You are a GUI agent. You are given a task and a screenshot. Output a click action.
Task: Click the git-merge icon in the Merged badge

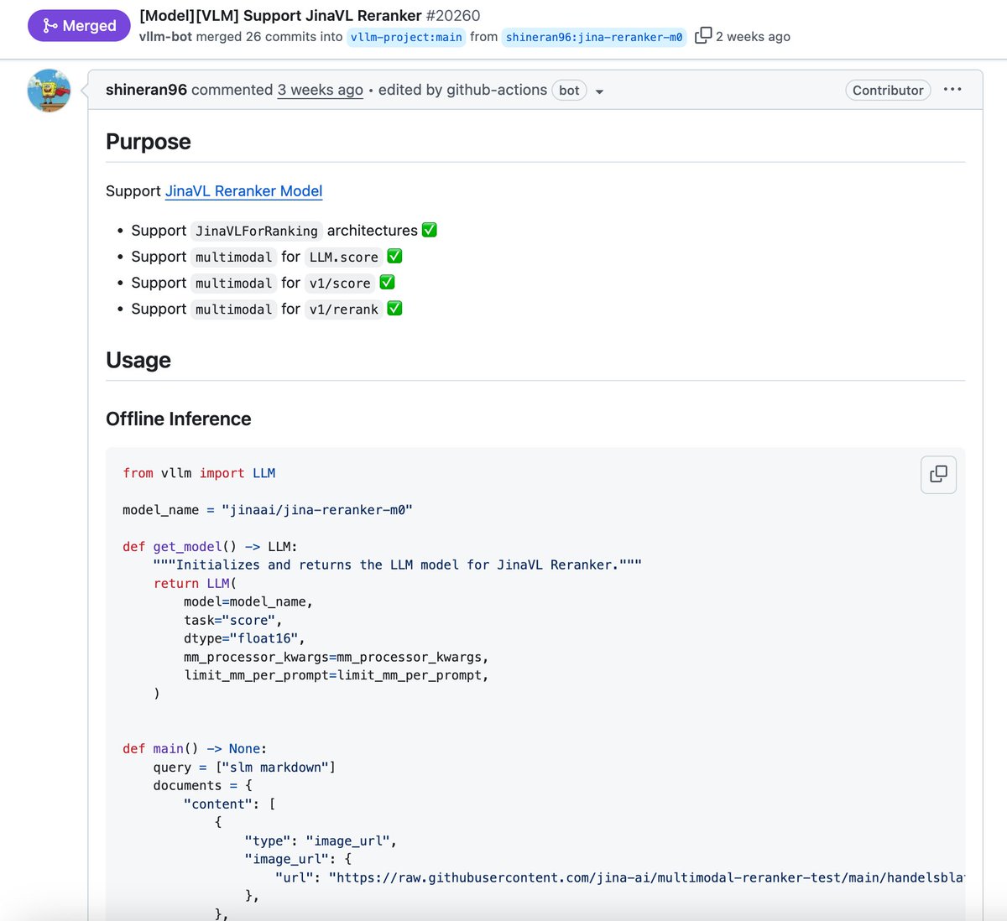(52, 25)
